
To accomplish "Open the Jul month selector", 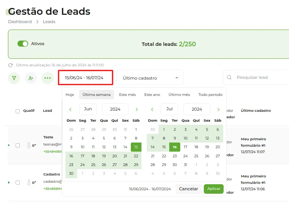I will (x=169, y=109).
